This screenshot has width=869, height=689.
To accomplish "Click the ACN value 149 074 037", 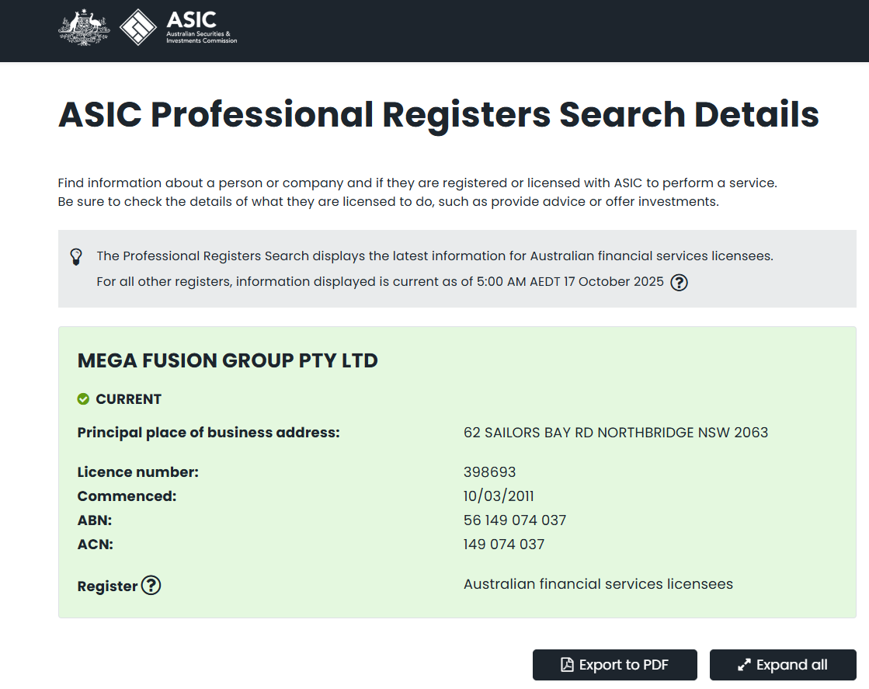I will click(x=504, y=545).
